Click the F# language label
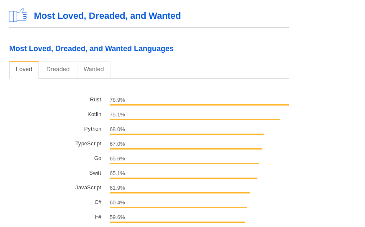365x227 pixels. 98,217
